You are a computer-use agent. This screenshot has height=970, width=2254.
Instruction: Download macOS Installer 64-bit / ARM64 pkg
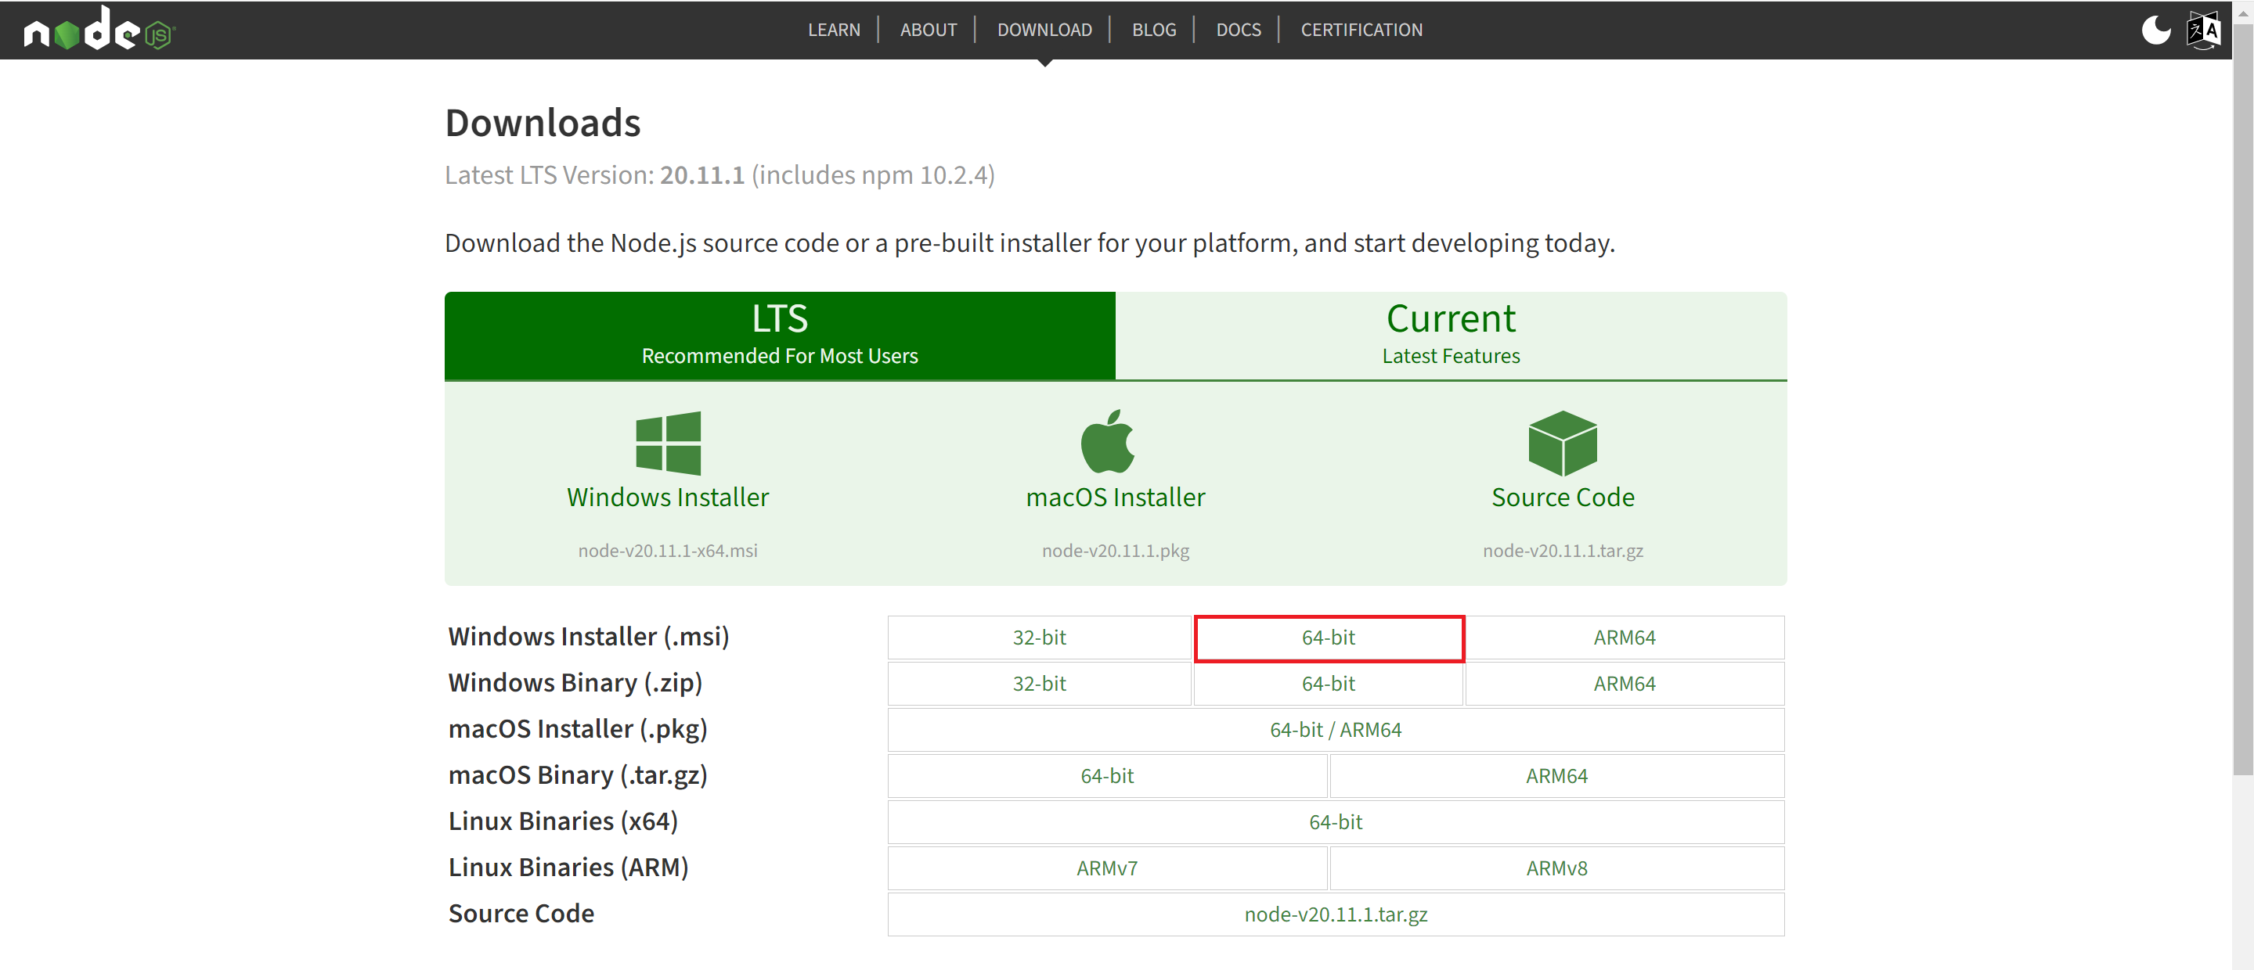pyautogui.click(x=1334, y=731)
